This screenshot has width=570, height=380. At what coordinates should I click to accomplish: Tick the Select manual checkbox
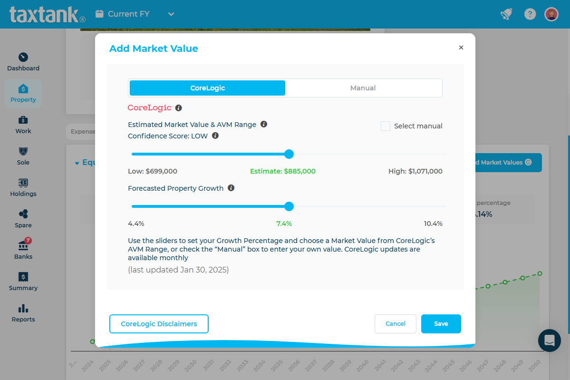[386, 126]
